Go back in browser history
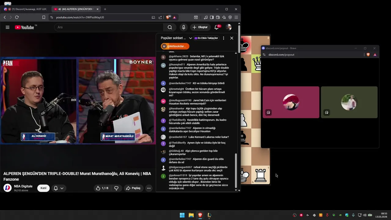This screenshot has width=391, height=220. point(5,17)
